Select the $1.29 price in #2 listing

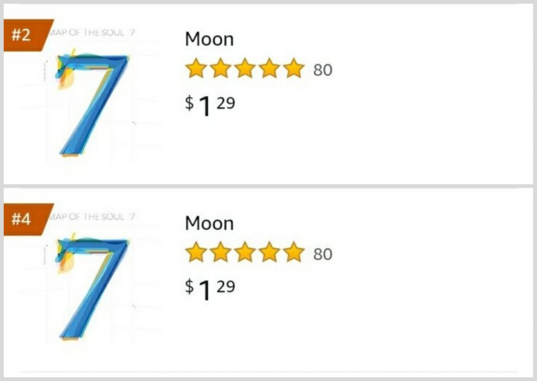(x=210, y=104)
